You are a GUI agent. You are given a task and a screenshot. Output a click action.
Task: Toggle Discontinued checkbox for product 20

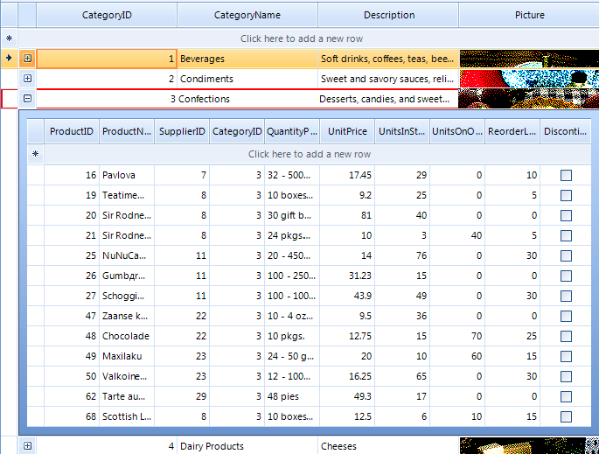[566, 215]
